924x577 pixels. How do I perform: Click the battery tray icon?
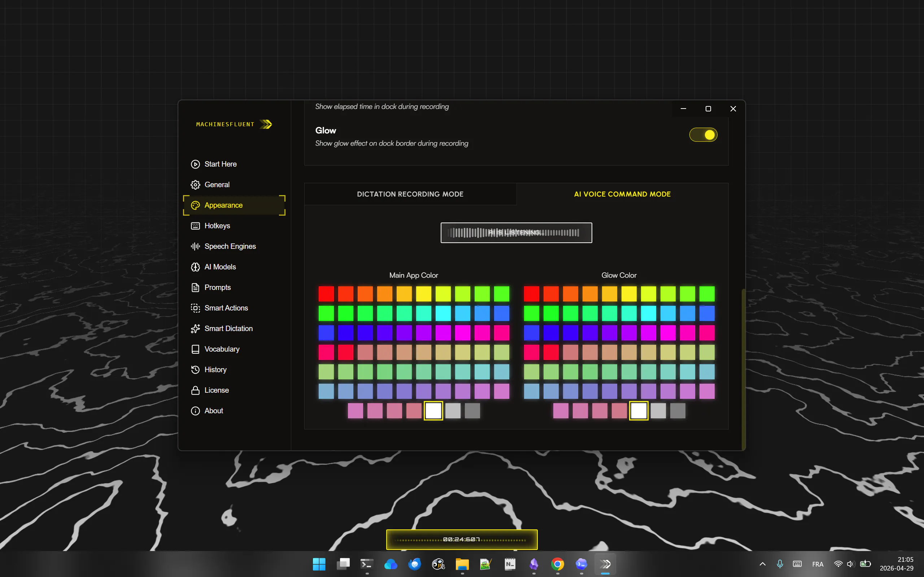tap(865, 564)
